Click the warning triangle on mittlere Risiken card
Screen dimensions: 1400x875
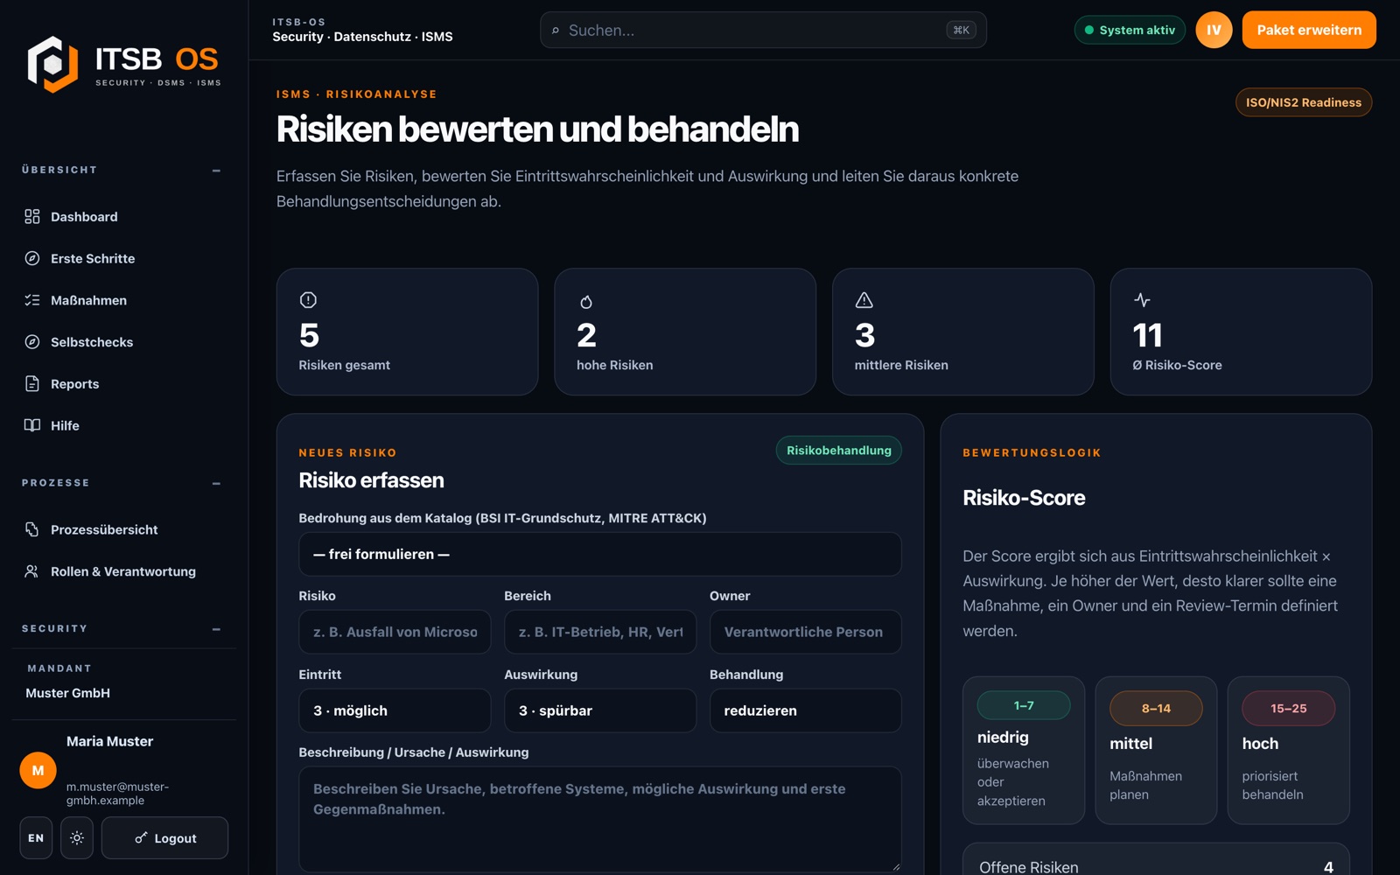pyautogui.click(x=864, y=300)
